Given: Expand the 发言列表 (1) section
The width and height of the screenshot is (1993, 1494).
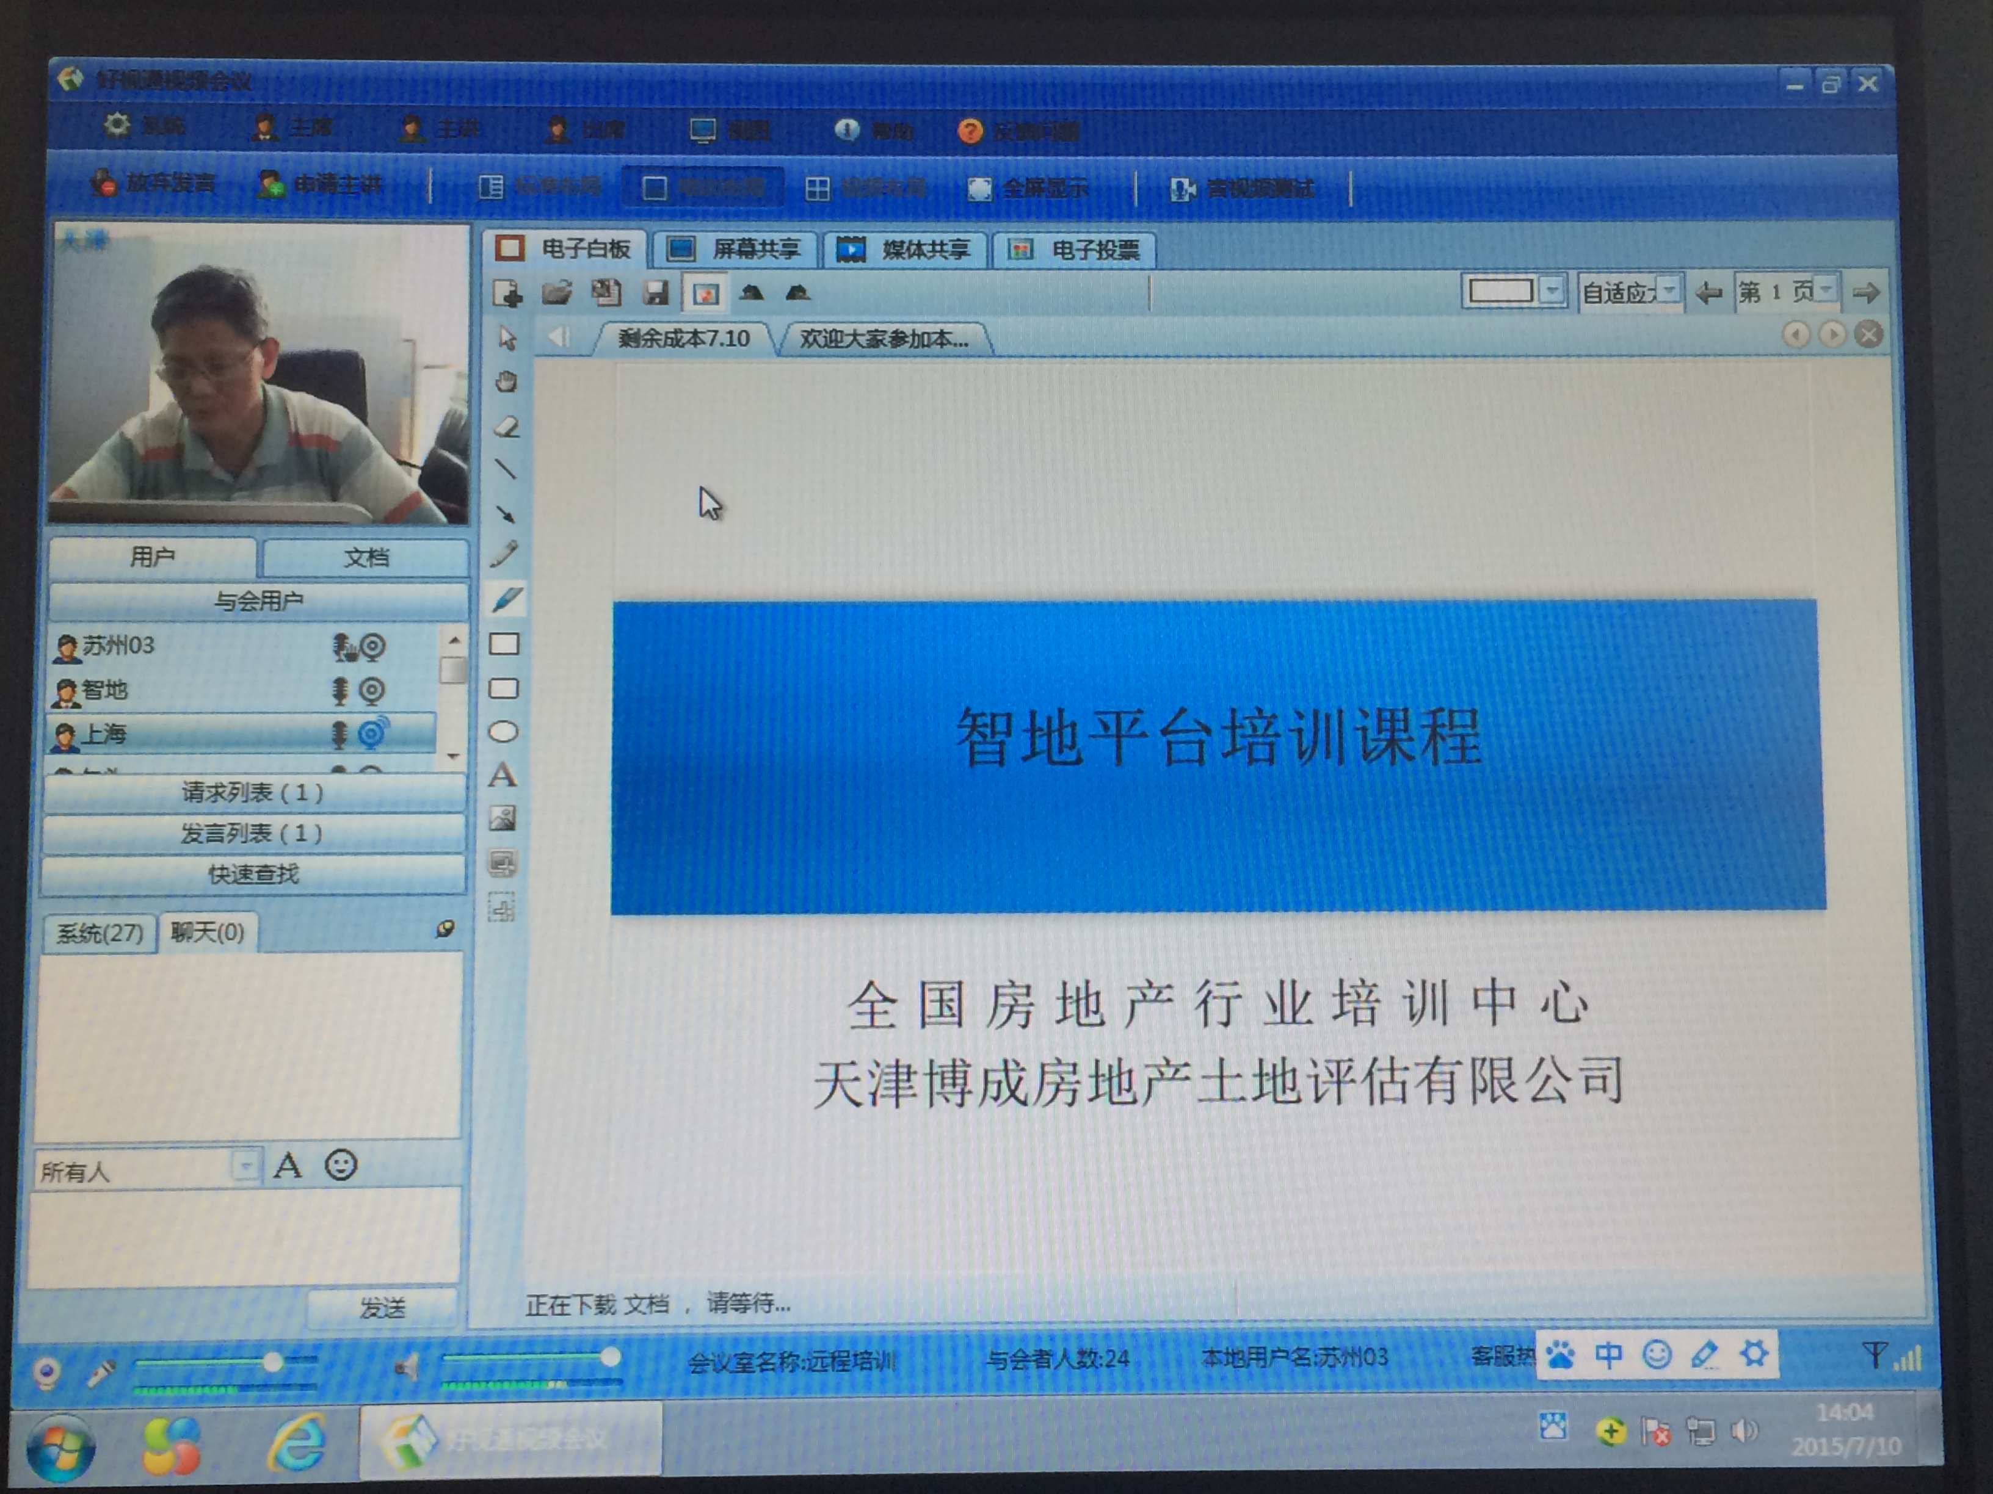Looking at the screenshot, I should (x=253, y=833).
